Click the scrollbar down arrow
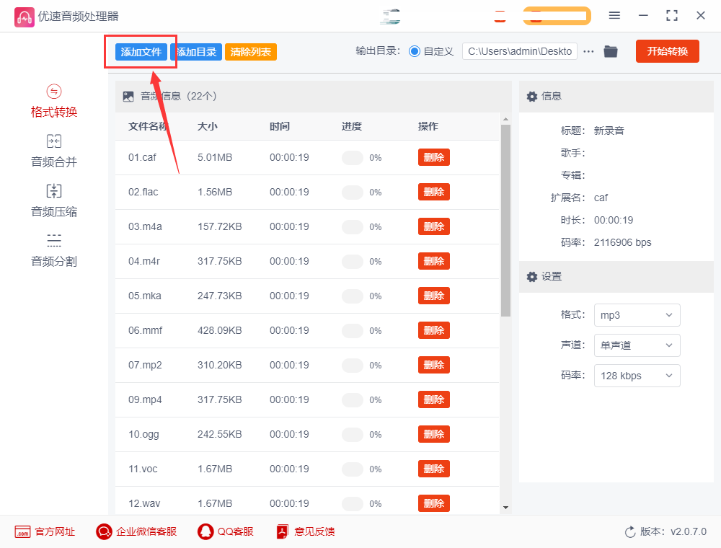 click(506, 508)
